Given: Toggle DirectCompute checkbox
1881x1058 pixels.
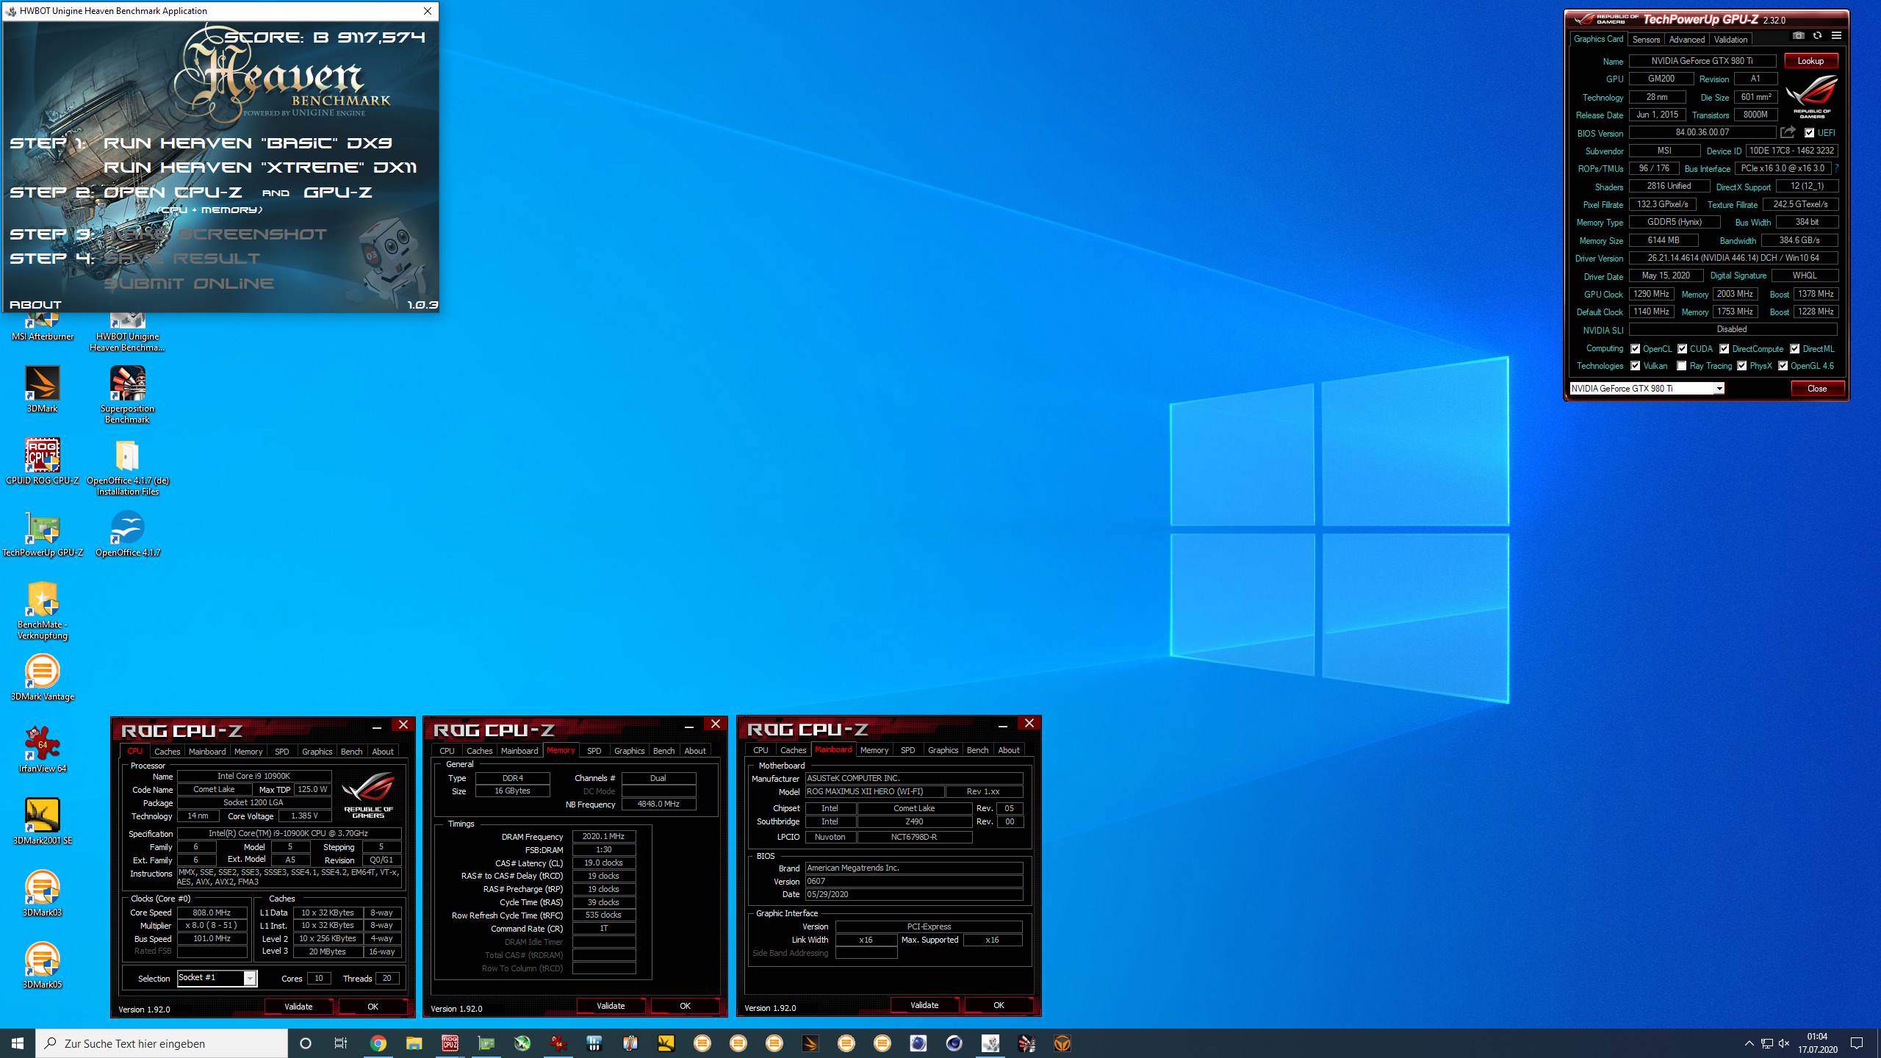Looking at the screenshot, I should click(1724, 349).
